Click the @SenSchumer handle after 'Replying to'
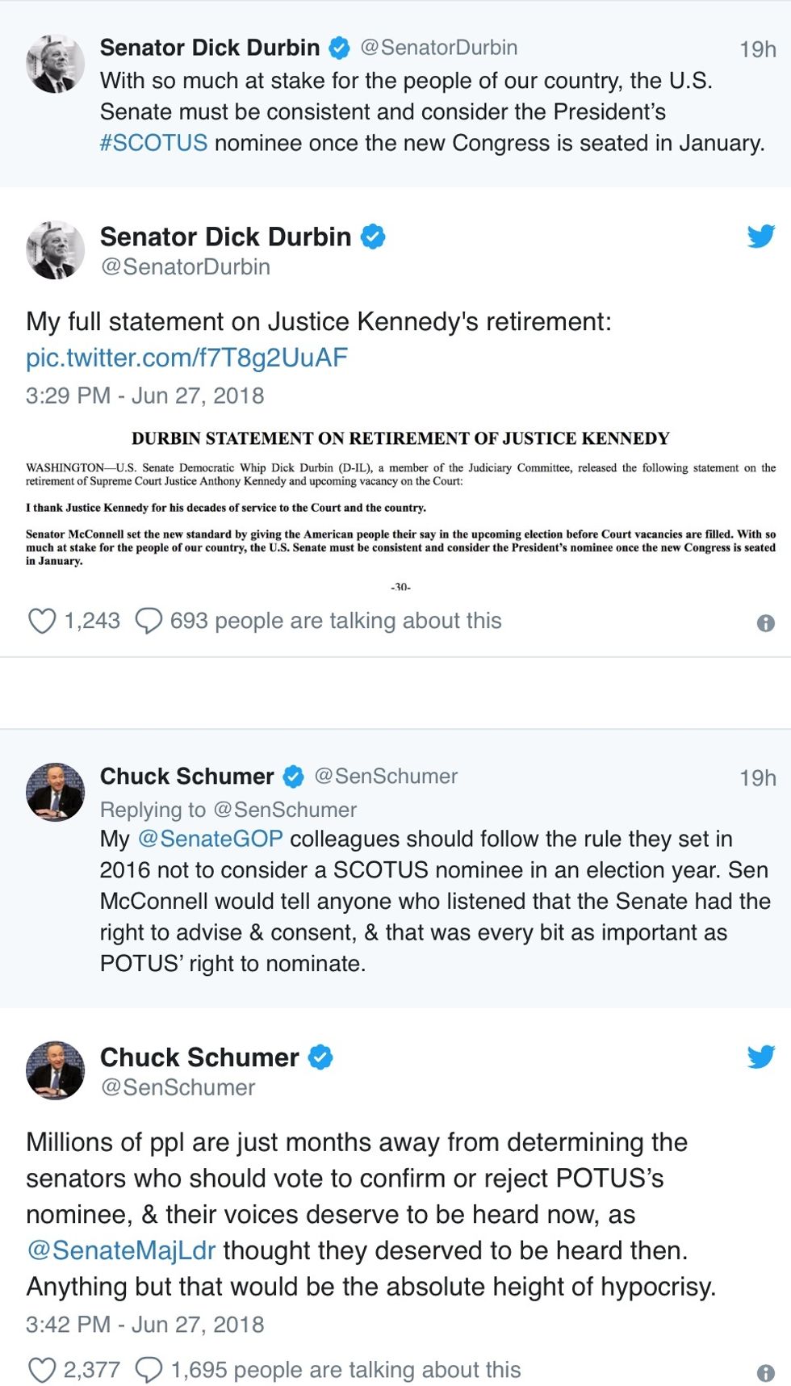 [x=284, y=810]
